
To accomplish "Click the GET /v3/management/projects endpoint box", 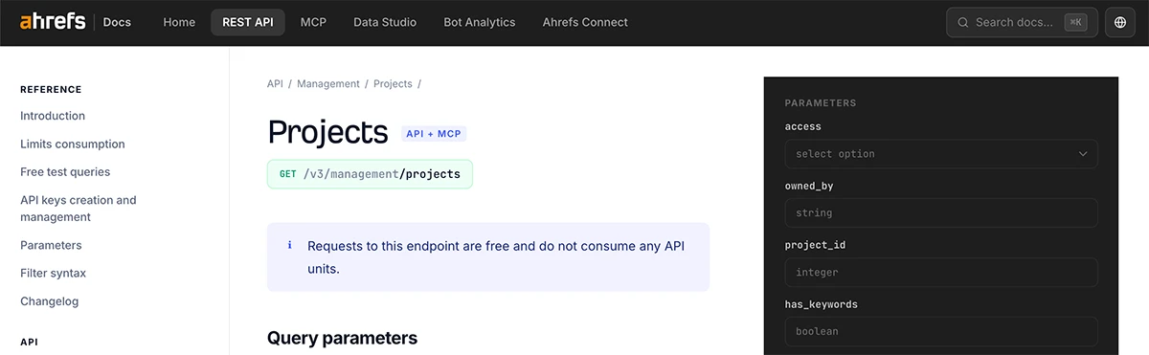I will click(370, 174).
